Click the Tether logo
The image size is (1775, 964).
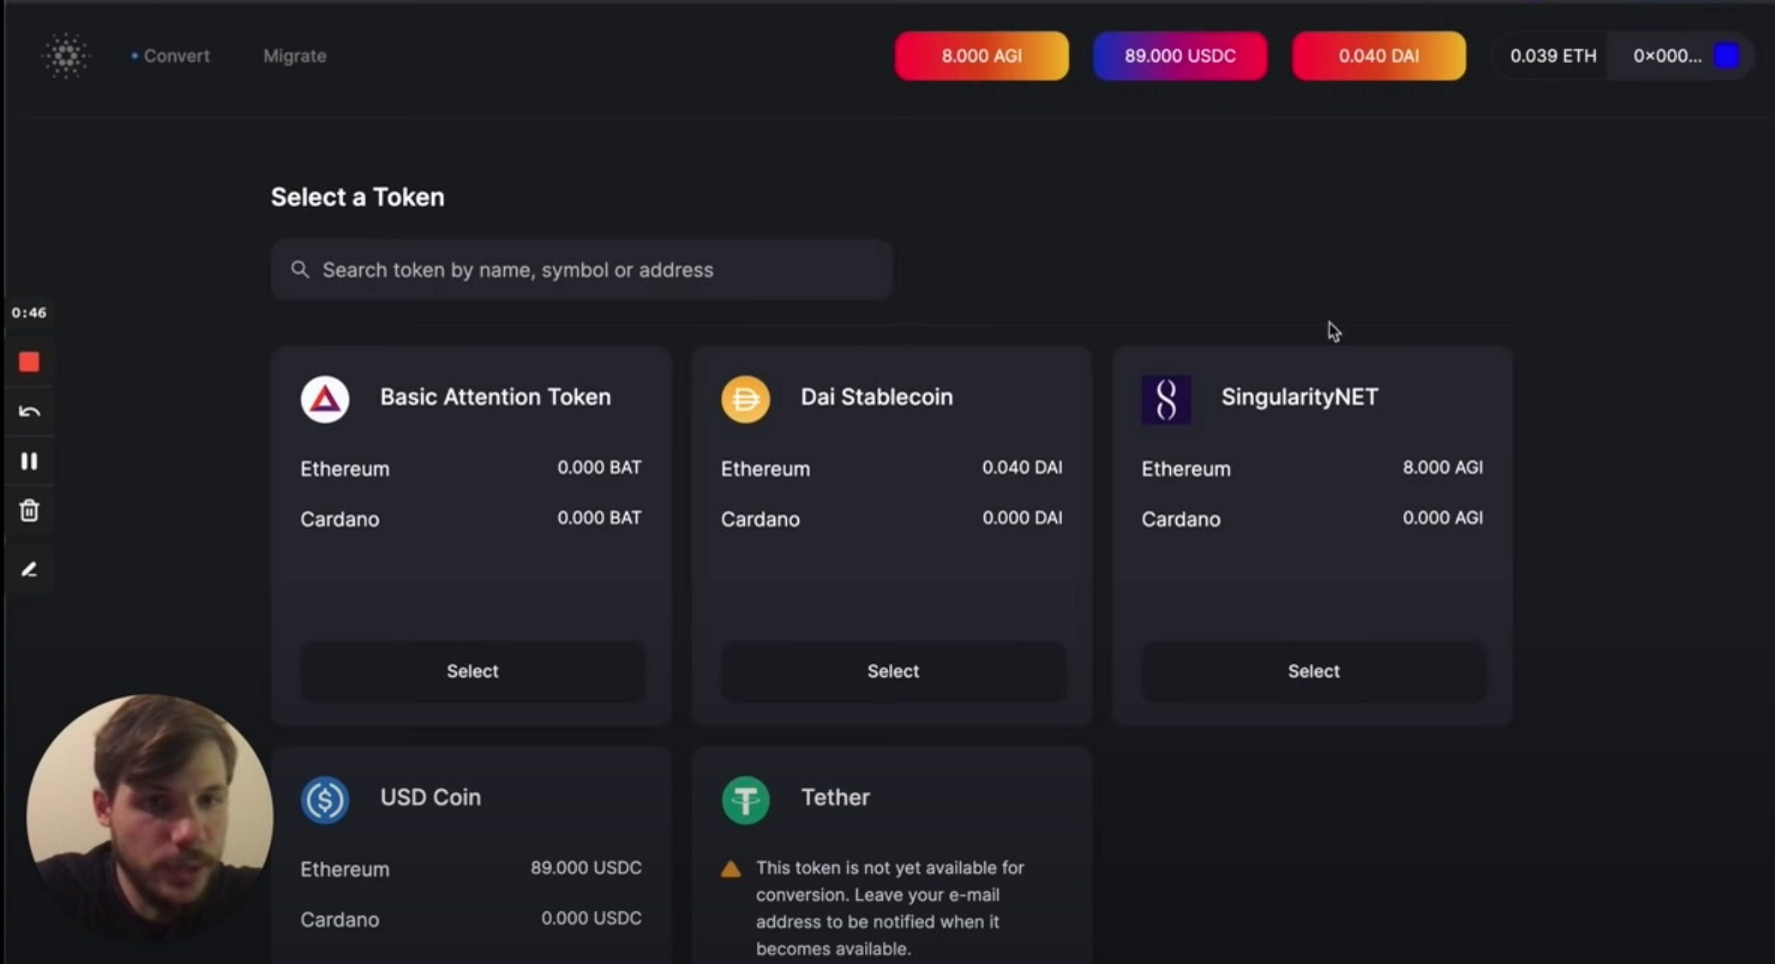click(745, 799)
